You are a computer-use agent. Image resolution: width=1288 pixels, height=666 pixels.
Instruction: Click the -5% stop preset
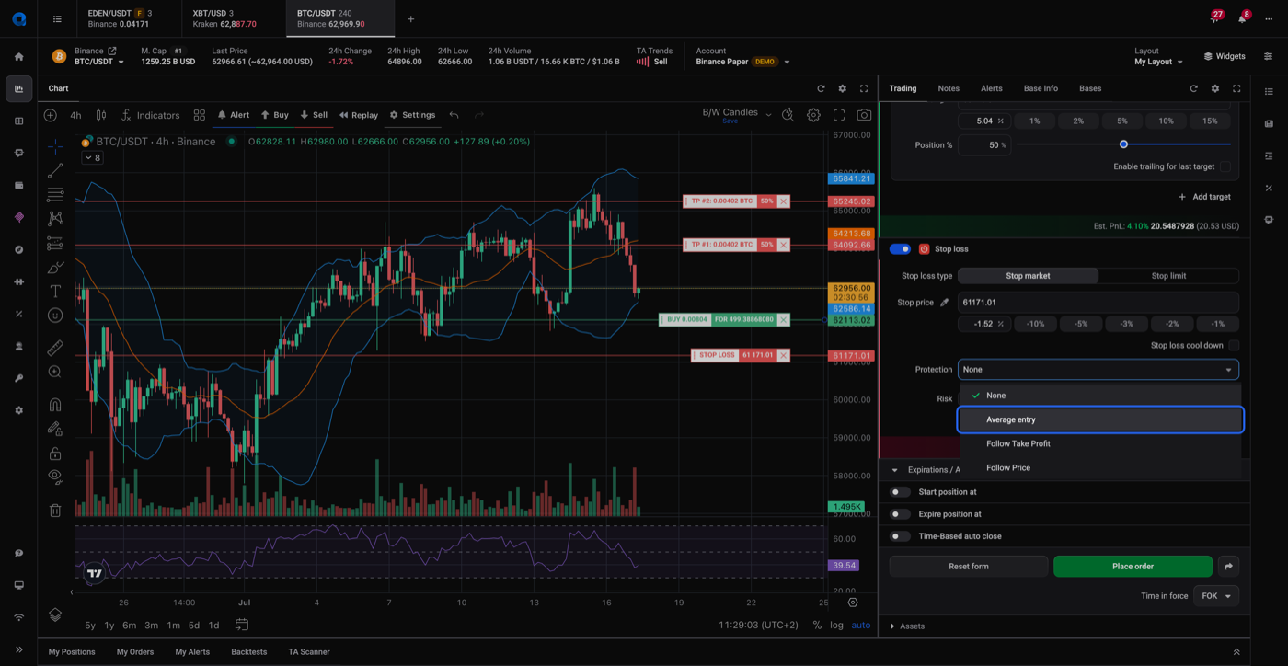[x=1081, y=324]
